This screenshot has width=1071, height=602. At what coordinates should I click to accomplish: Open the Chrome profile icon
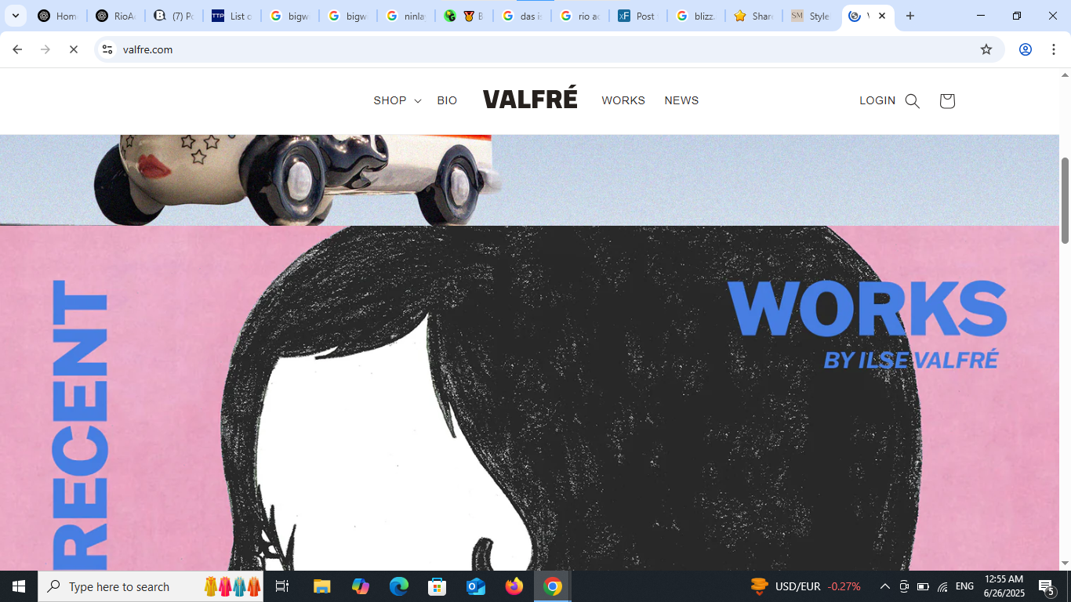point(1025,49)
